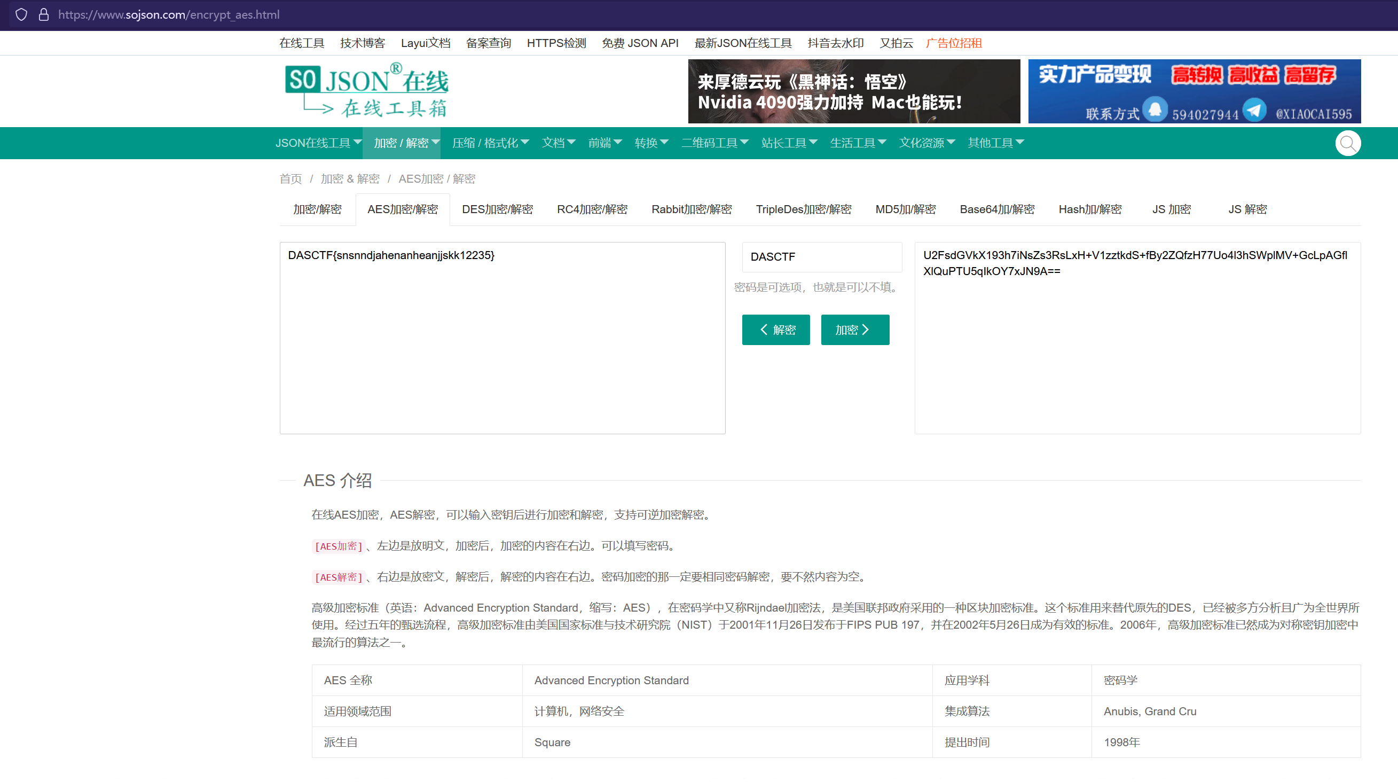Focus the plaintext textarea with DASCTF flag
Screen dimensions: 1398x782
click(x=502, y=338)
